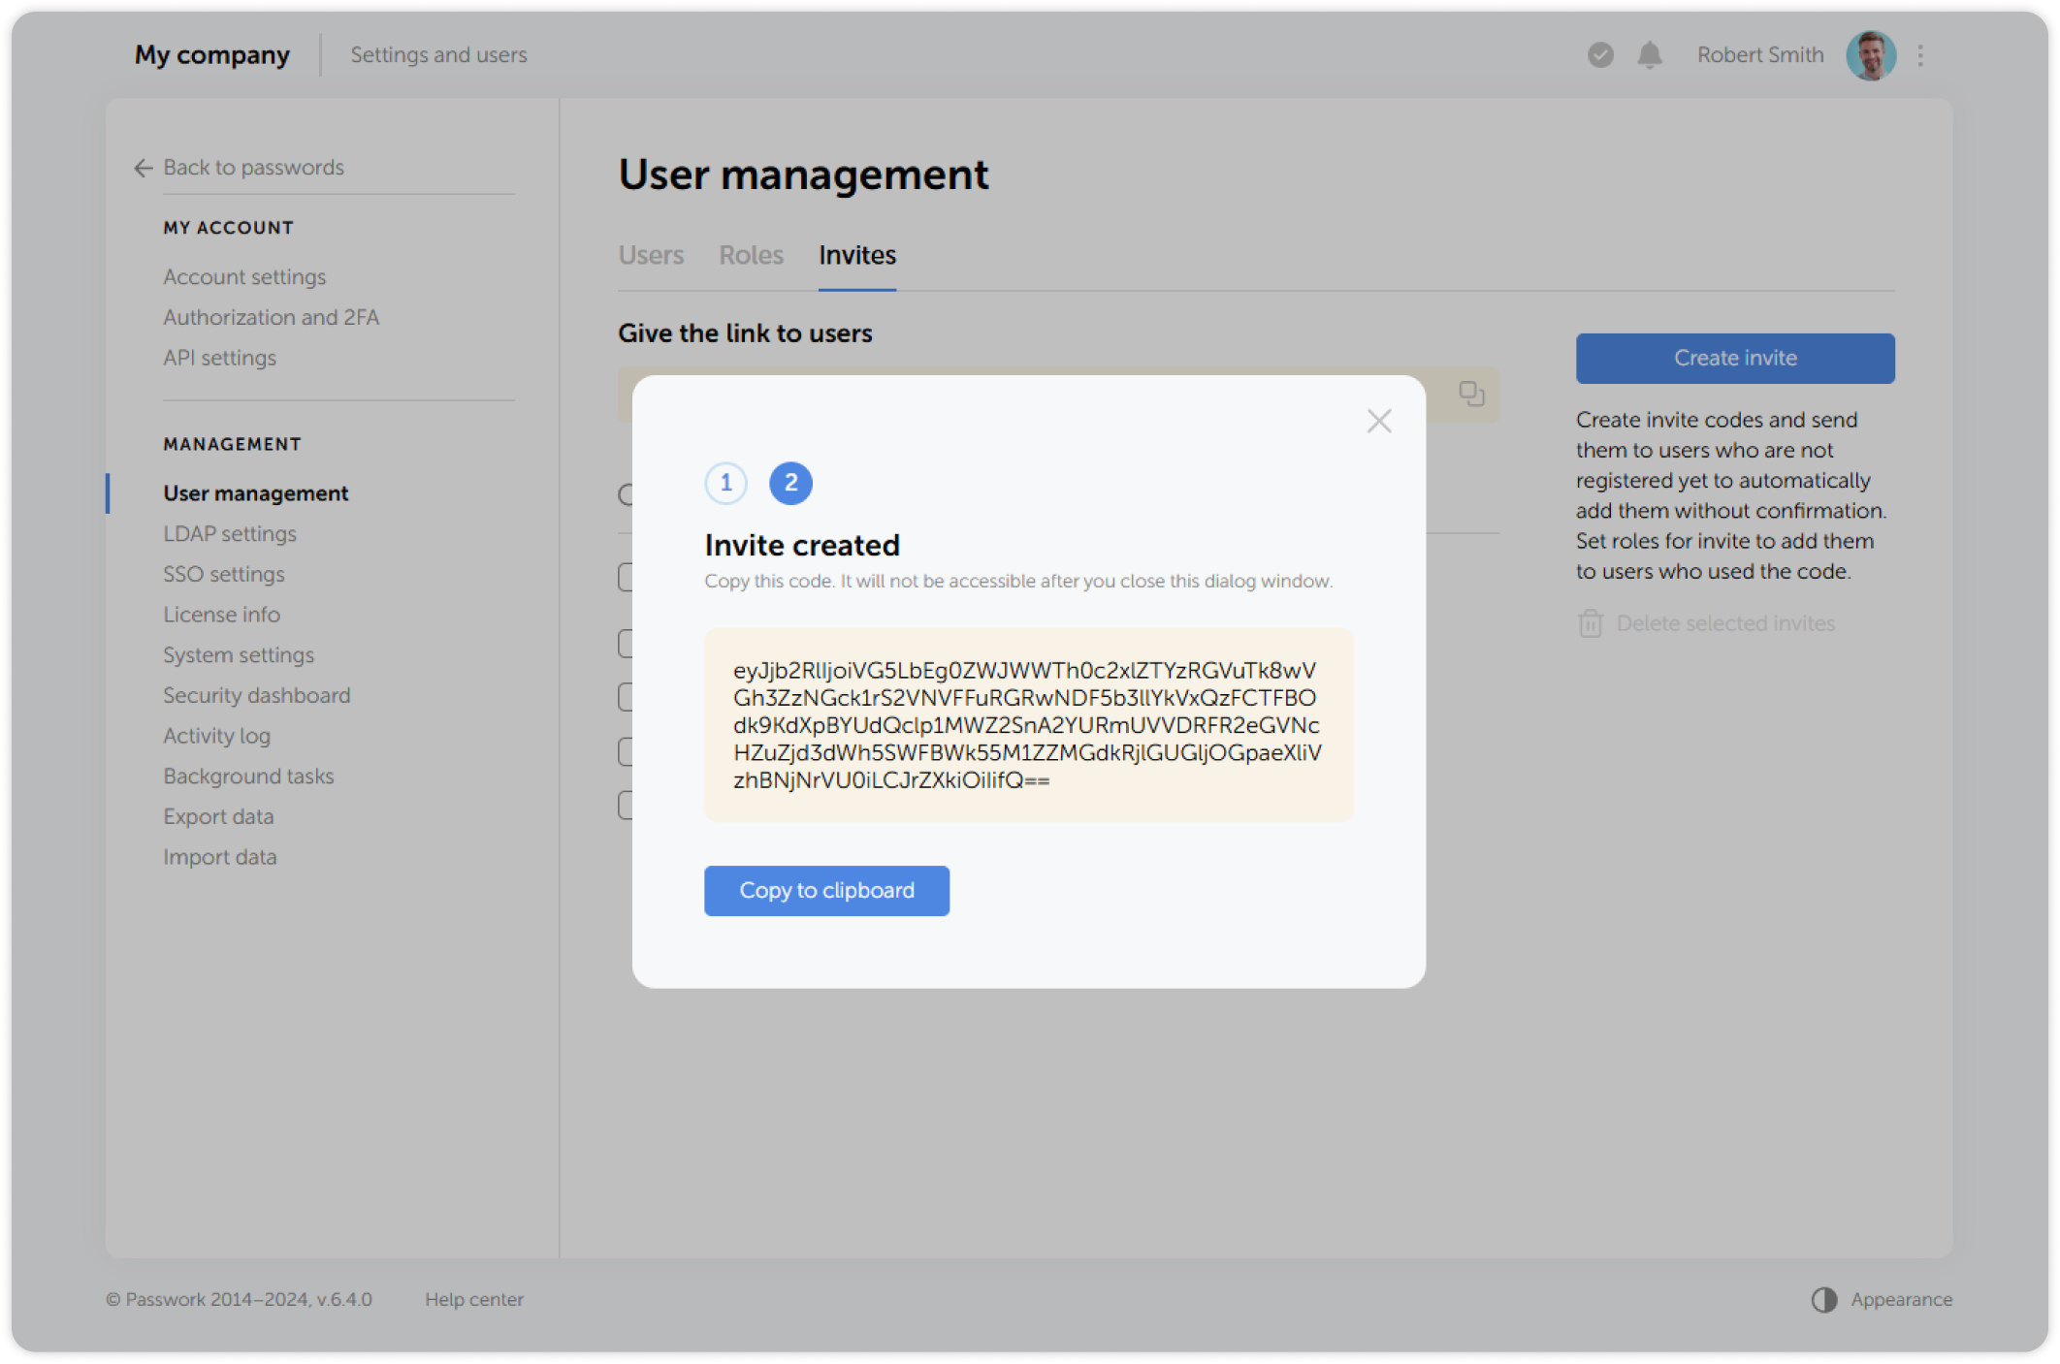Image resolution: width=2060 pixels, height=1364 pixels.
Task: Open Authorization and 2FA settings
Action: (x=271, y=317)
